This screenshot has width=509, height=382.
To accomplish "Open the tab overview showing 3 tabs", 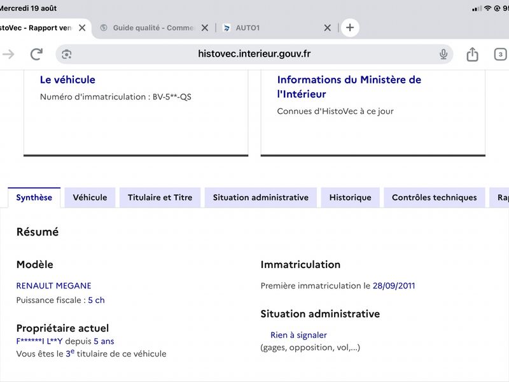I will [x=500, y=54].
